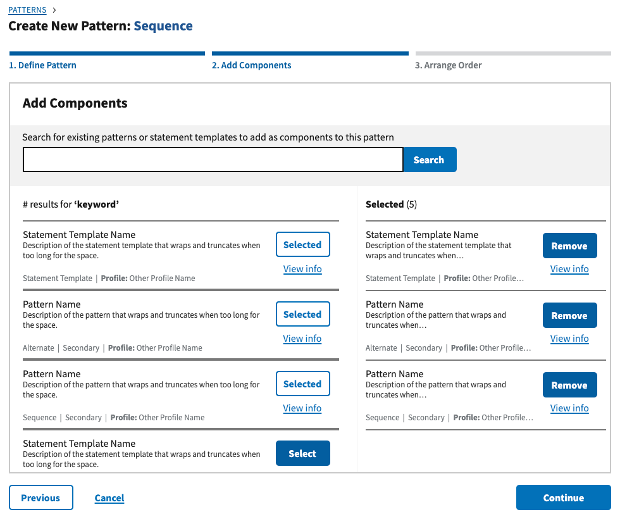Click the PATTERNS breadcrumb link

[x=27, y=10]
